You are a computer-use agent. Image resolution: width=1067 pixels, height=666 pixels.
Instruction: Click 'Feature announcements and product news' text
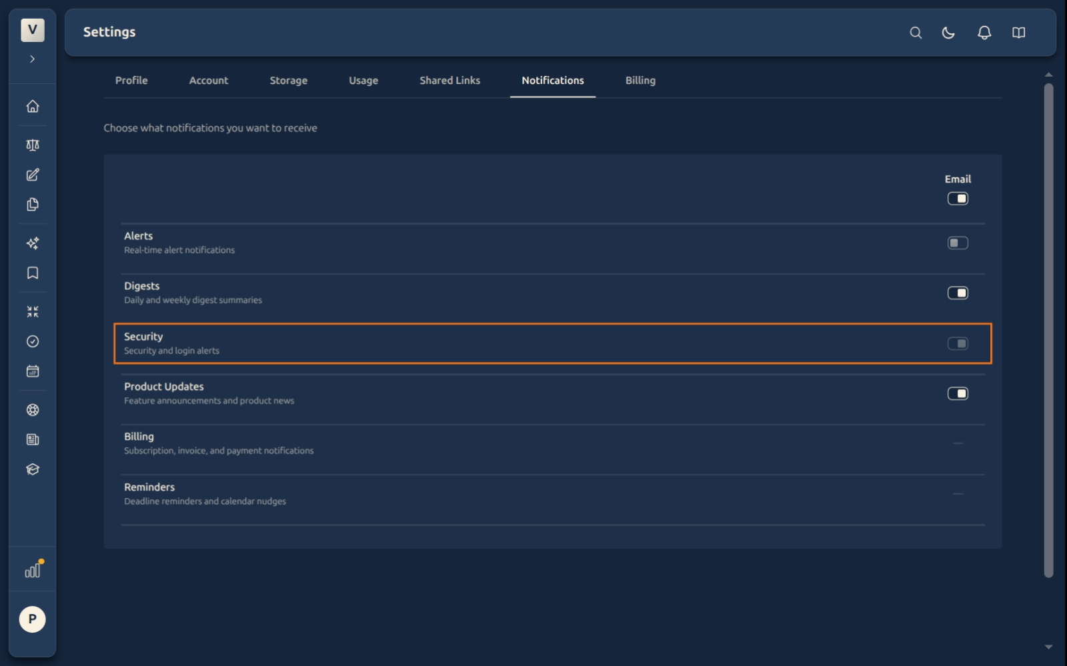tap(209, 401)
